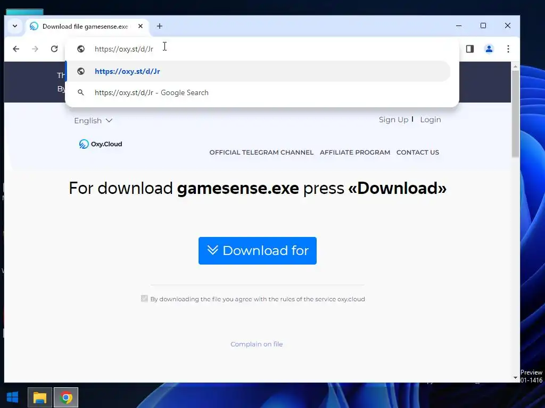Choose the Google Search suggestion row
Image resolution: width=545 pixels, height=408 pixels.
[x=258, y=92]
